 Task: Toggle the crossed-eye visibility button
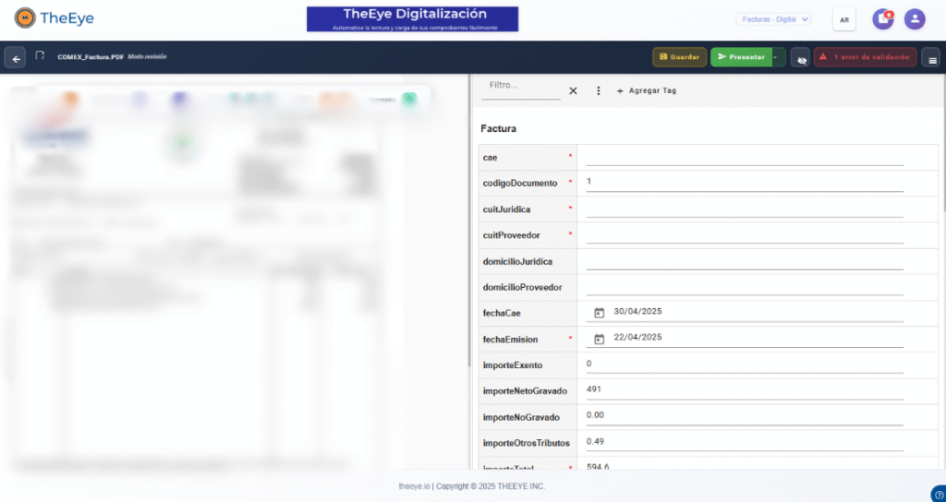800,58
